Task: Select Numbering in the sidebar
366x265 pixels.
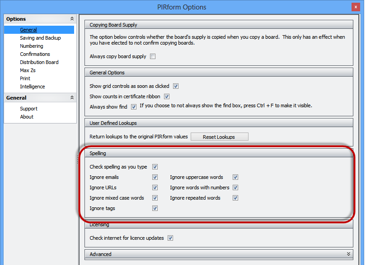Action: pyautogui.click(x=32, y=46)
